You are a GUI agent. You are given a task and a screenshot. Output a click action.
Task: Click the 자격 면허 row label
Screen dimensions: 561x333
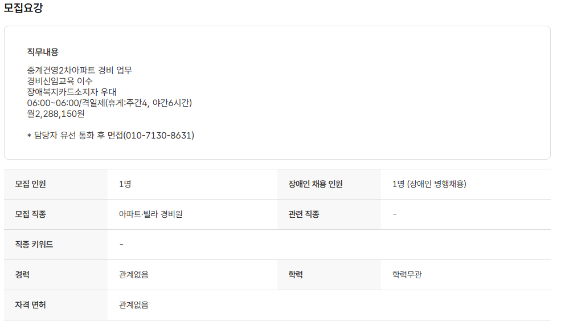(31, 305)
